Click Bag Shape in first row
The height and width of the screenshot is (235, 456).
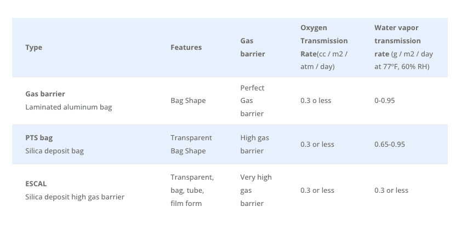(x=188, y=101)
